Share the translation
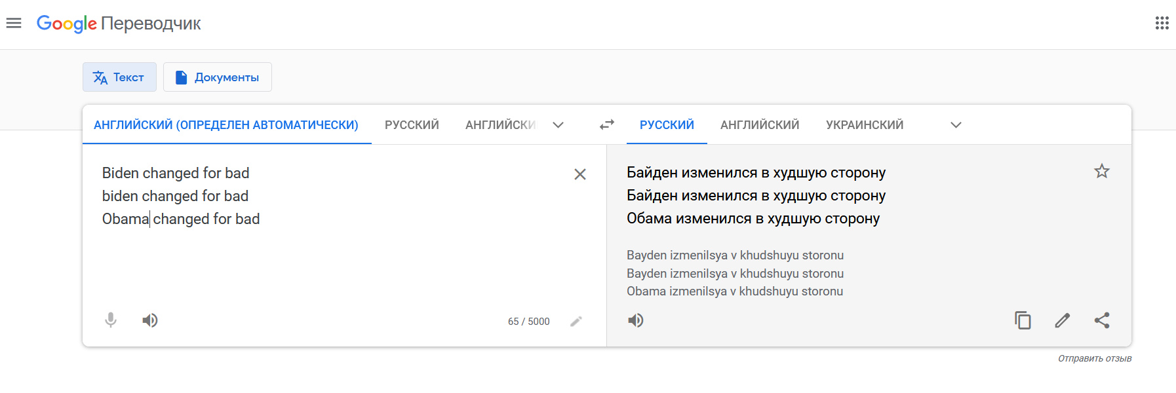 [1102, 320]
